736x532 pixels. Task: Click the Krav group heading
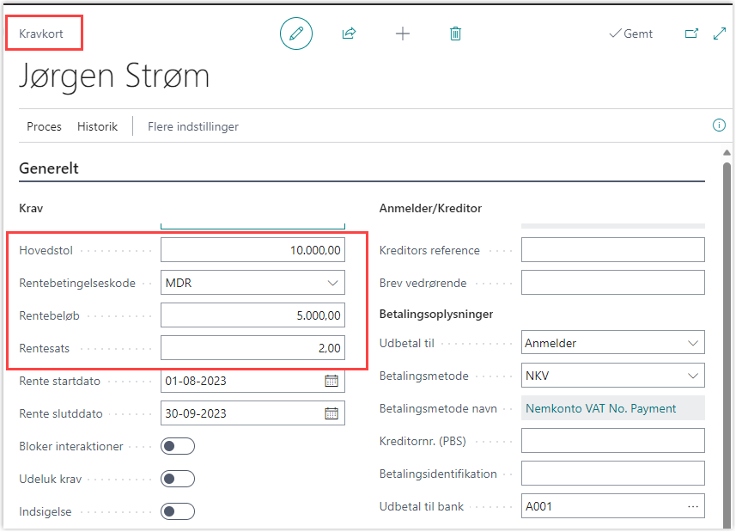[31, 209]
